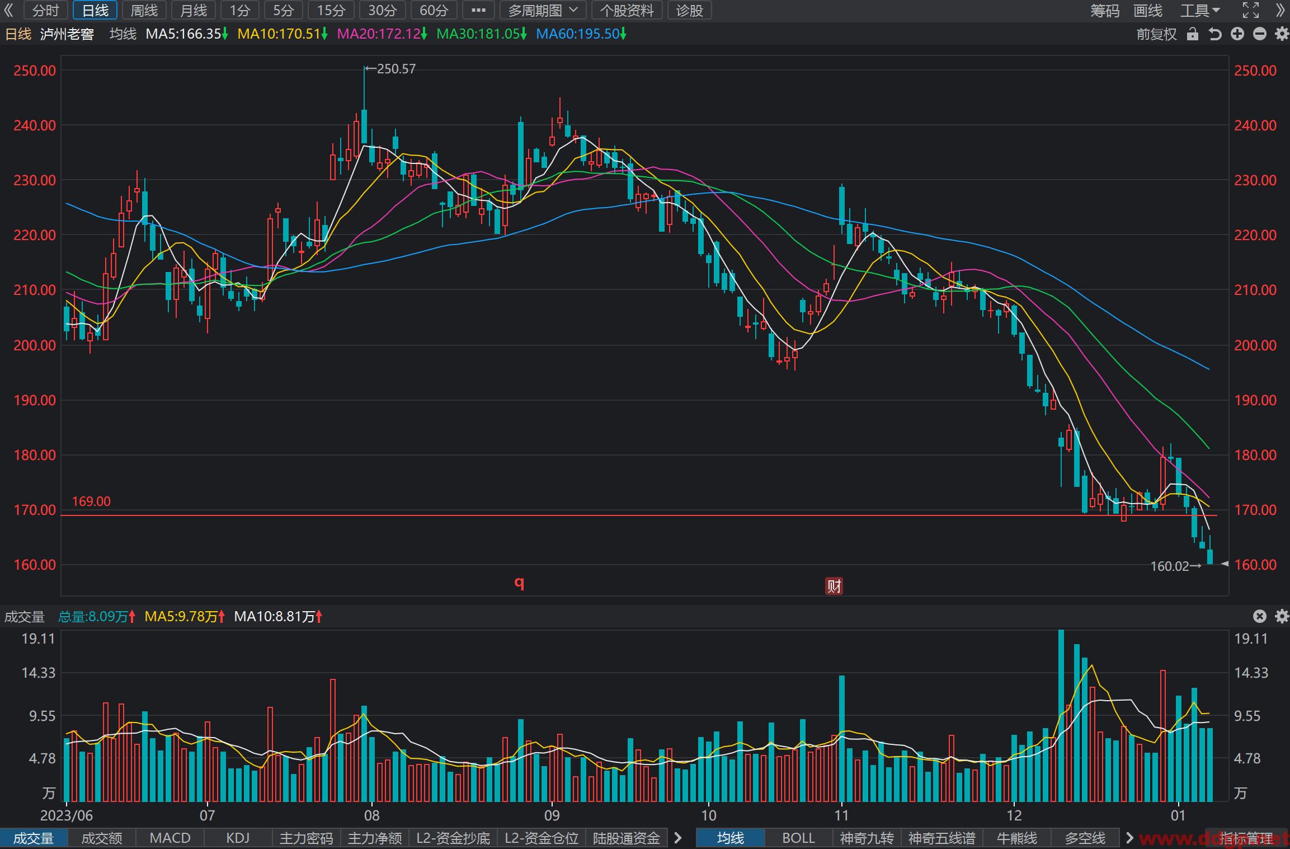The image size is (1290, 849).
Task: Open the 工具 tools dropdown
Action: point(1200,10)
